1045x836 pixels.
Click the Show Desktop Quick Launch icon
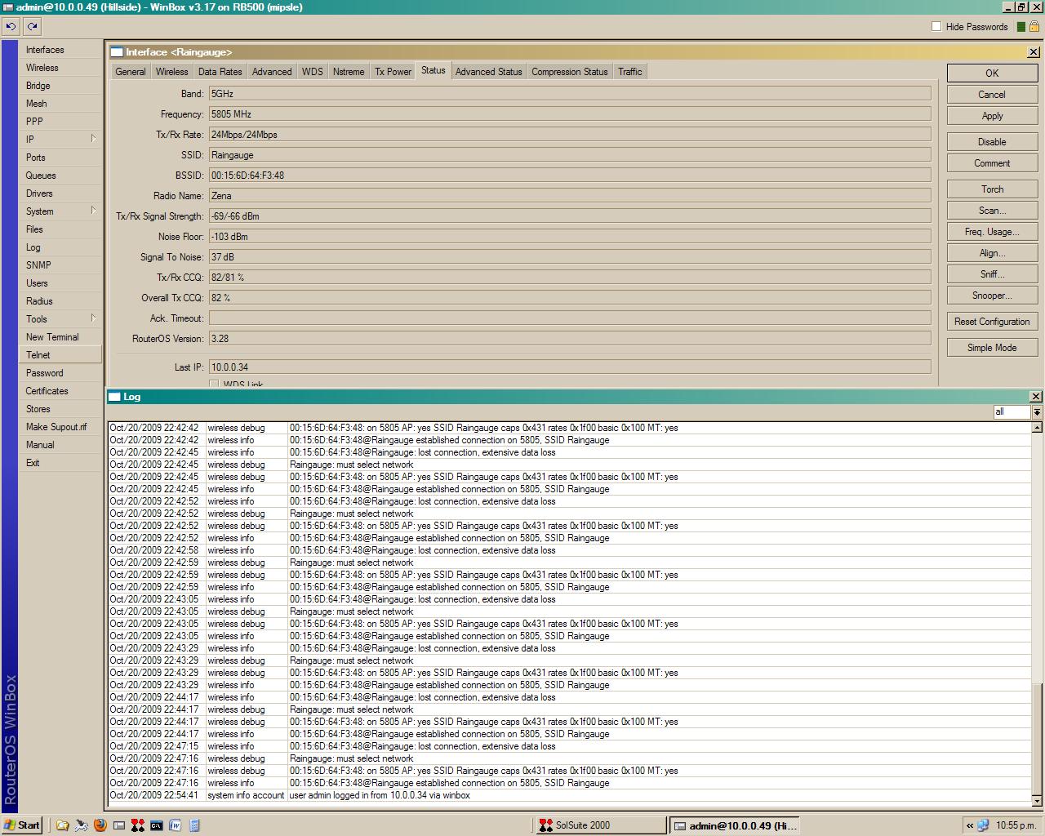(119, 825)
